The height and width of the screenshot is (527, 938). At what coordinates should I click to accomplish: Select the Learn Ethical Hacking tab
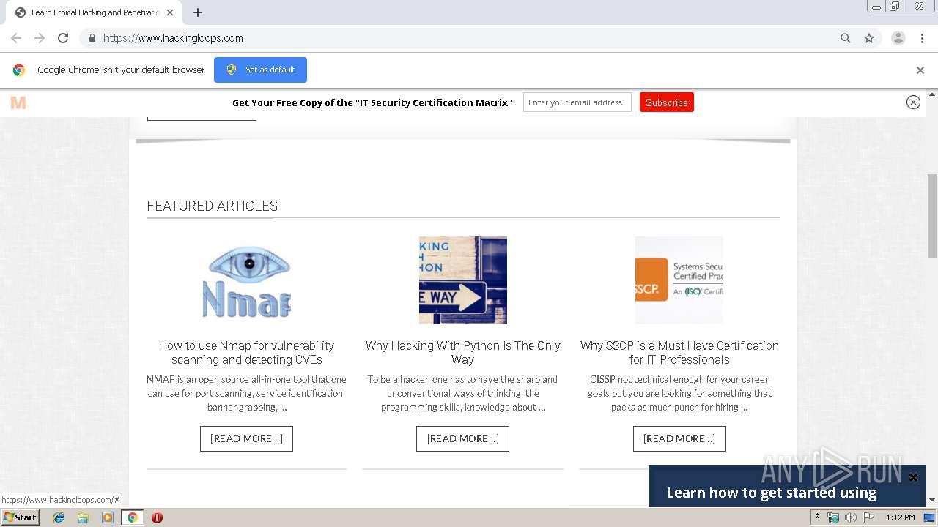pos(94,12)
